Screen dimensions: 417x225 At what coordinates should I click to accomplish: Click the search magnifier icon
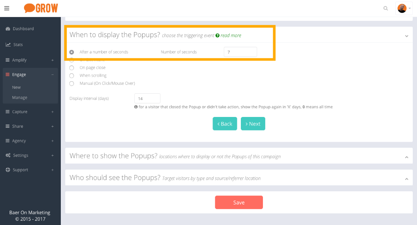point(386,8)
